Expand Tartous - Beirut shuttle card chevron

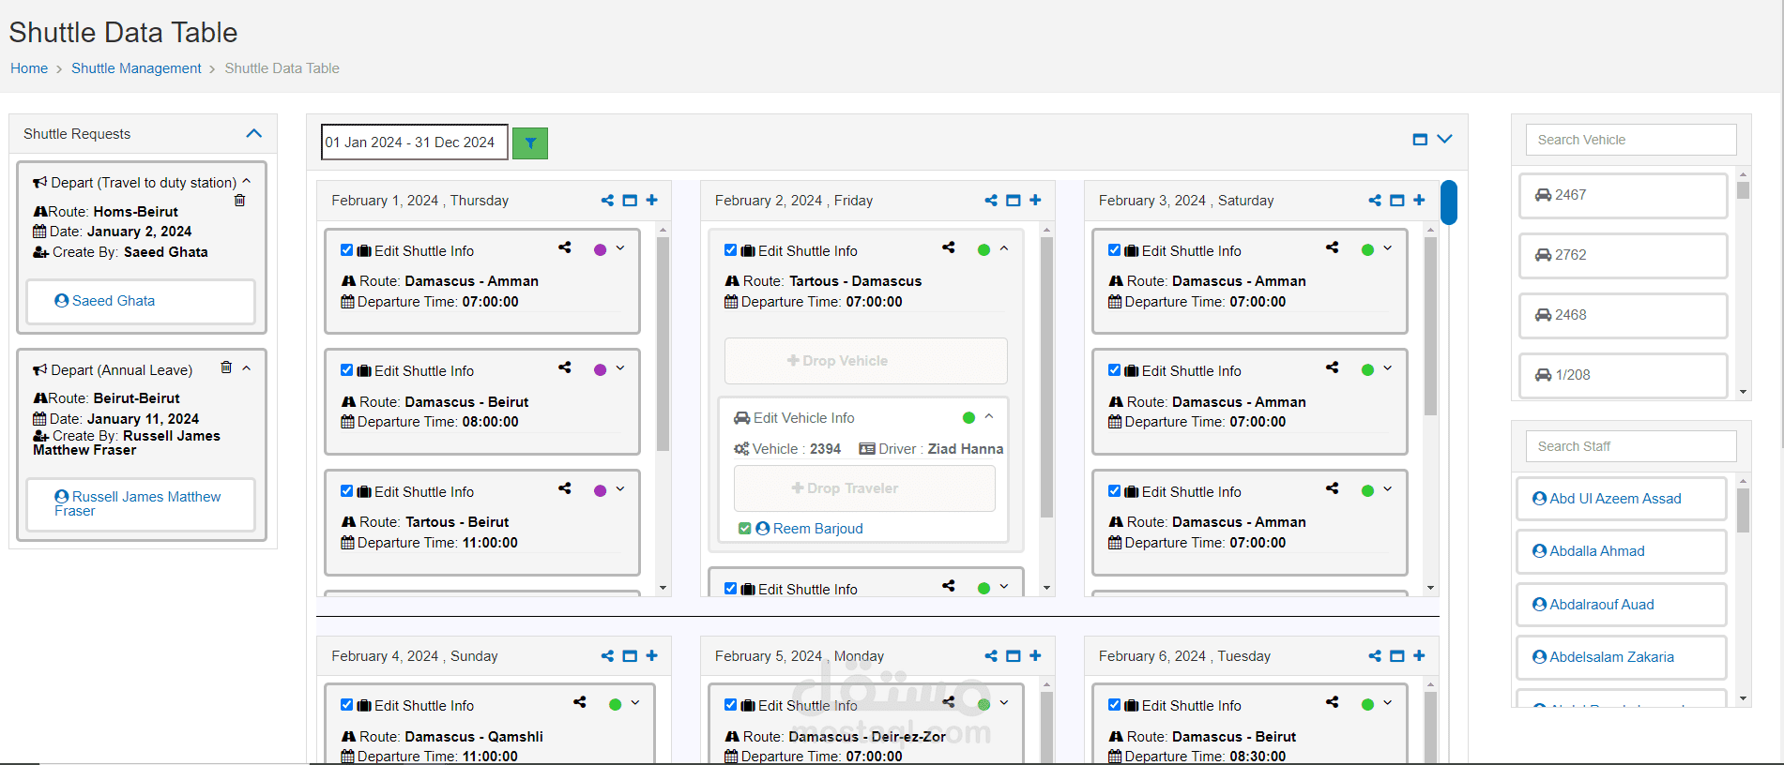[x=620, y=489]
